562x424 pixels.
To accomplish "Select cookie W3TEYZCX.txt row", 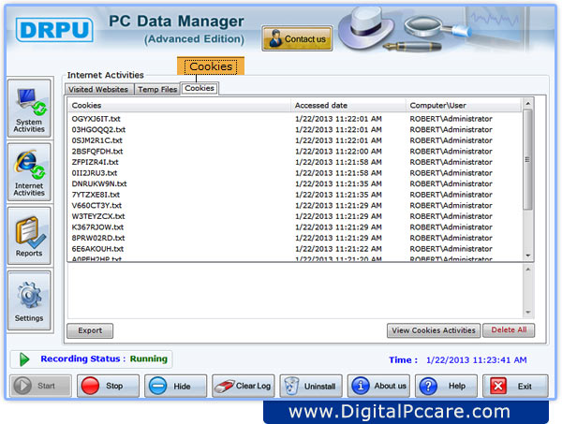I will coord(295,216).
